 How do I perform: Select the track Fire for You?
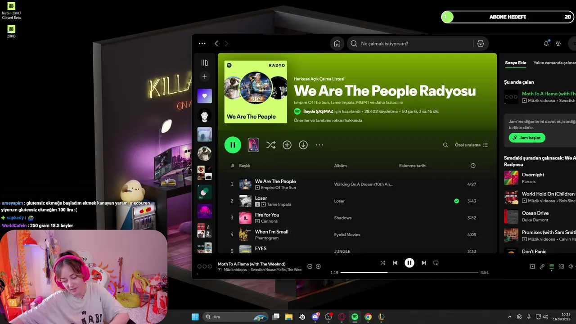point(267,215)
